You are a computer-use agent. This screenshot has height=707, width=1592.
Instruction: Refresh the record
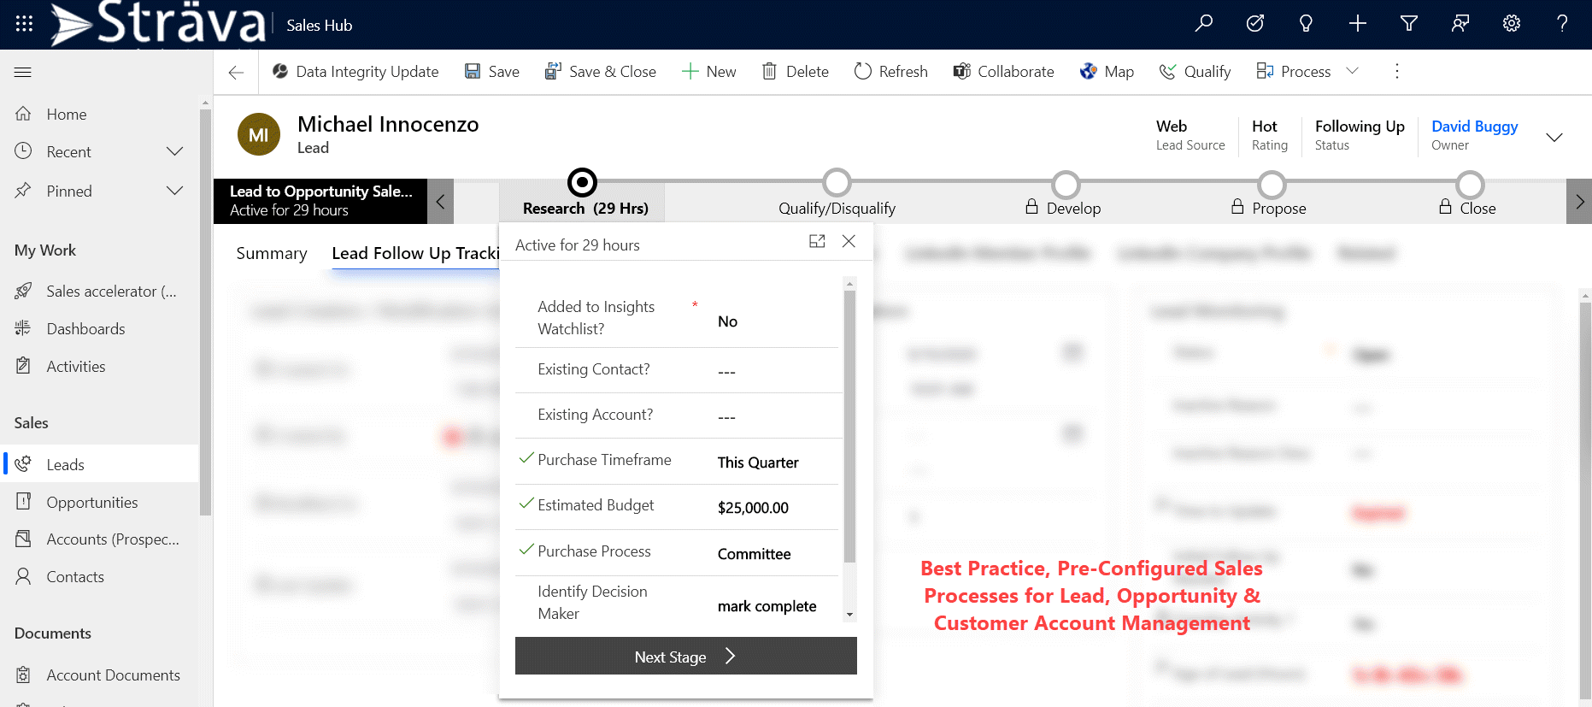coord(891,72)
